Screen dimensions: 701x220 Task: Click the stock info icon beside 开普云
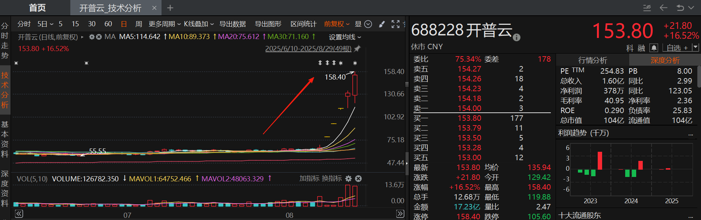pyautogui.click(x=516, y=37)
